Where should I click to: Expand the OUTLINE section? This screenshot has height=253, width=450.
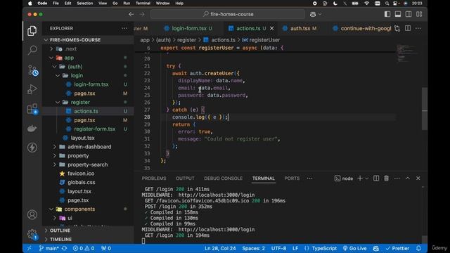[x=88, y=231]
